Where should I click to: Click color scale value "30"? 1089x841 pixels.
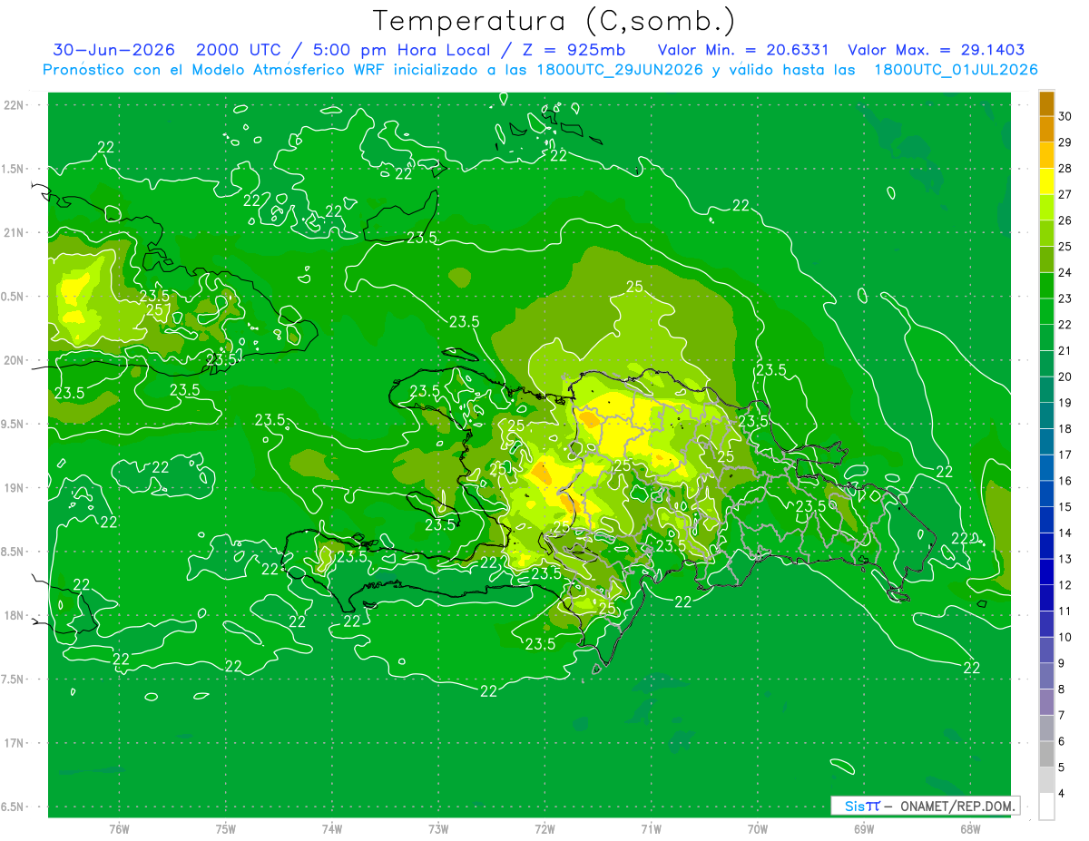point(1064,116)
